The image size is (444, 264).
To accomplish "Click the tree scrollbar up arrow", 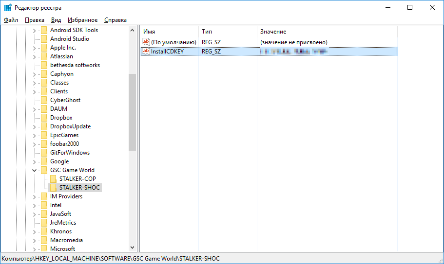I will tap(132, 30).
